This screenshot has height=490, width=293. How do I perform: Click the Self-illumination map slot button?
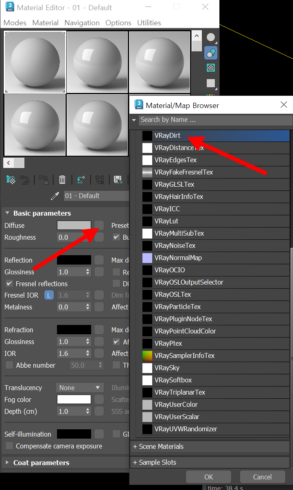pos(99,434)
